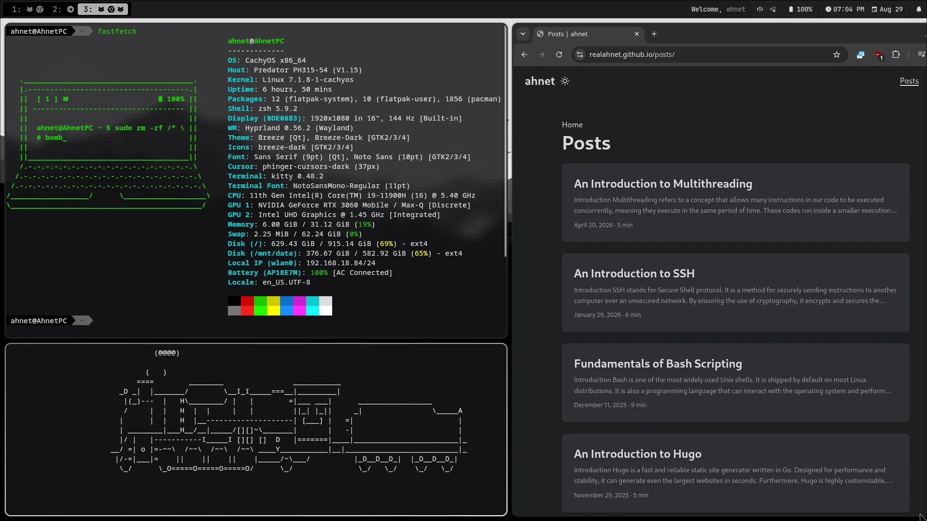Click the 'Terminal: kitty 0.48.2' line
Viewport: 927px width, 521px height.
point(276,176)
